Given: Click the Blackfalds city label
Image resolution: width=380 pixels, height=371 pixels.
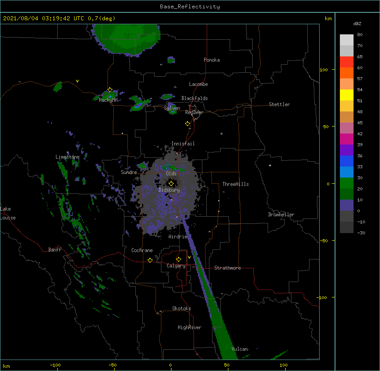Looking at the screenshot, I should coord(194,98).
